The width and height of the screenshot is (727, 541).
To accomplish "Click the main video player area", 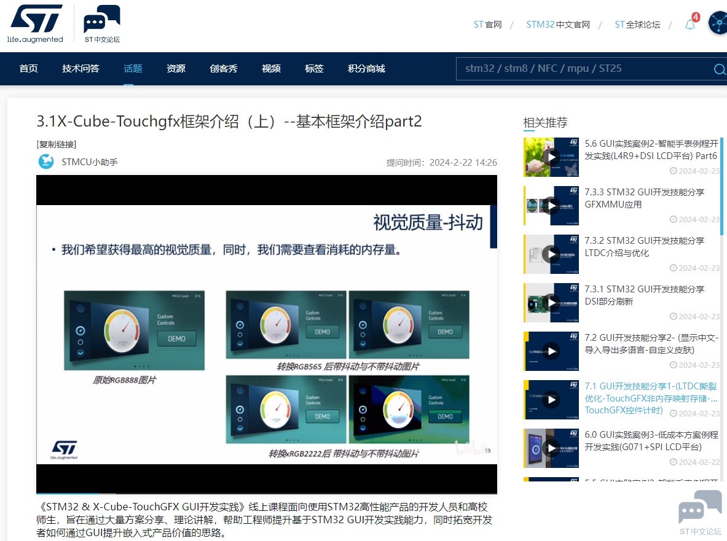I will coord(267,334).
